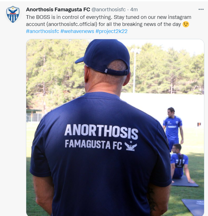The width and height of the screenshot is (208, 216).
Task: Enlarge the attached training photo
Action: click(x=115, y=127)
